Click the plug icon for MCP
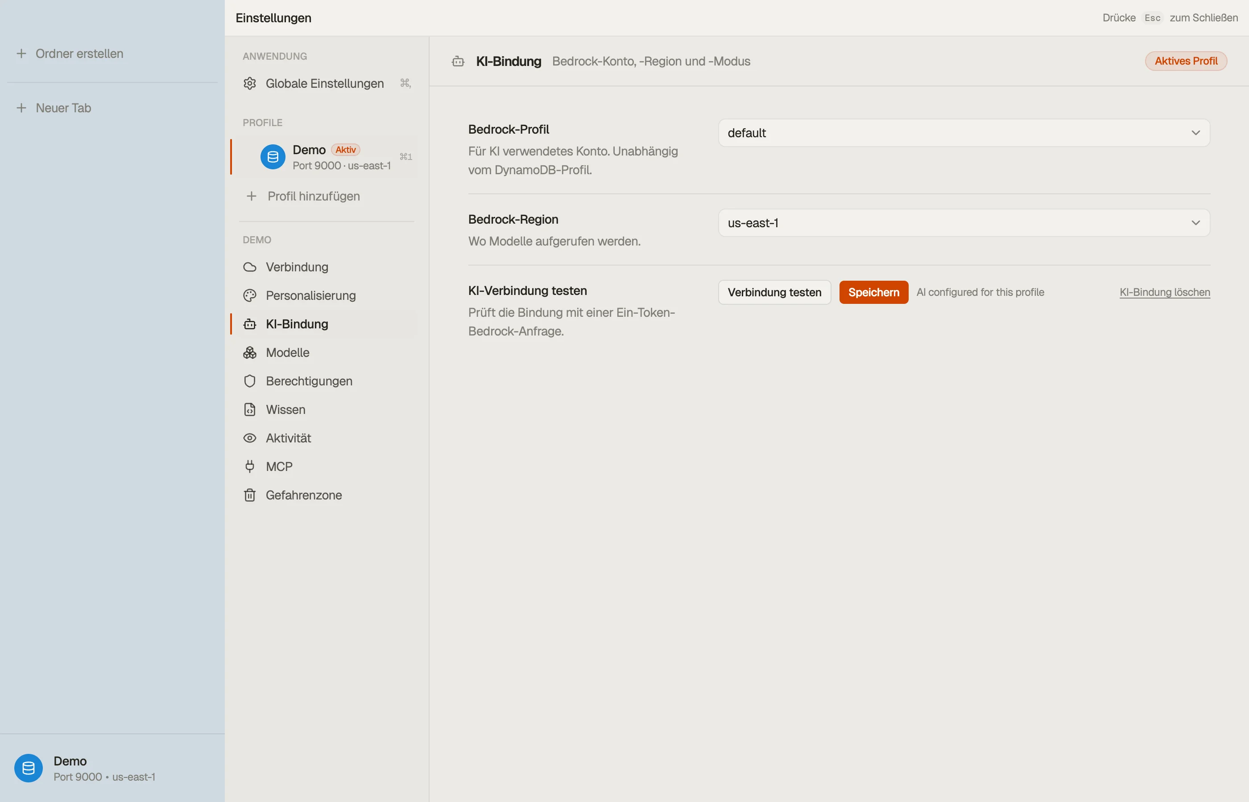The height and width of the screenshot is (802, 1249). coord(250,466)
